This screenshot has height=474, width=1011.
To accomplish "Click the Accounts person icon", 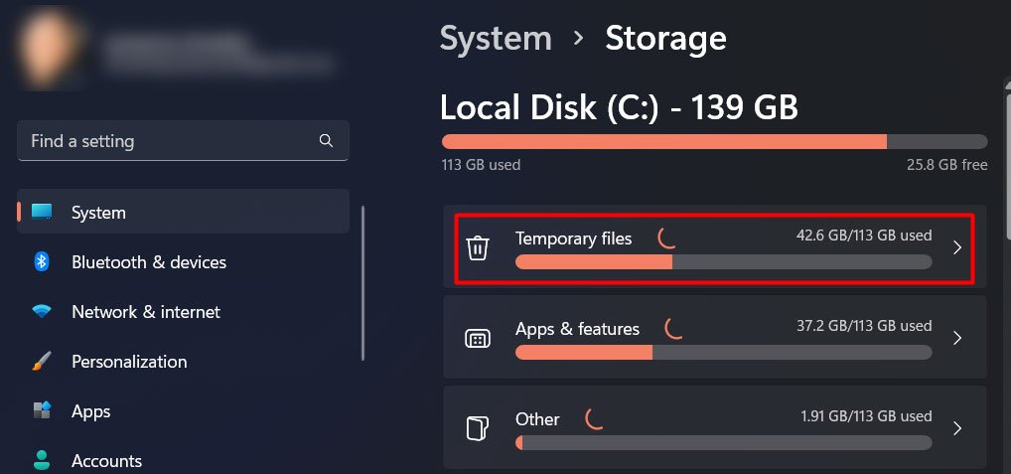I will click(x=42, y=460).
